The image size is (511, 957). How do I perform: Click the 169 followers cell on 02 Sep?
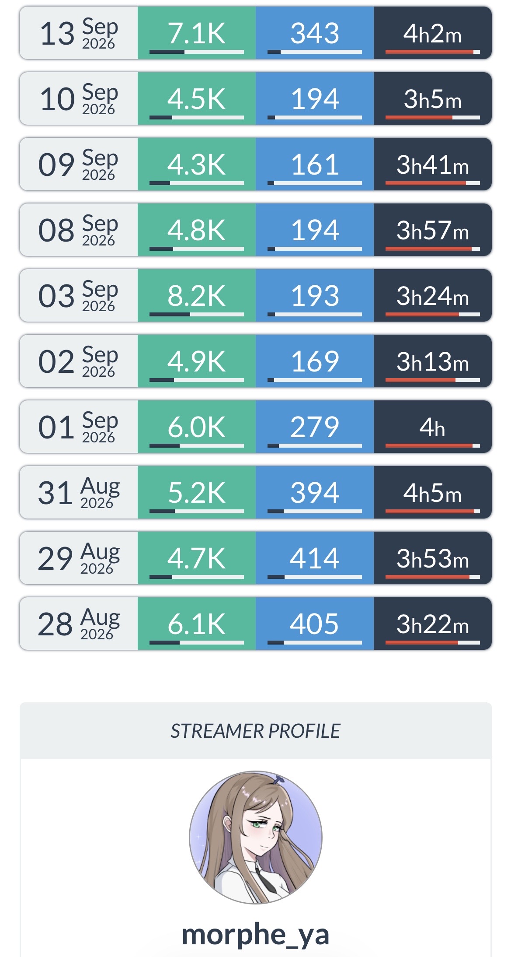click(315, 361)
